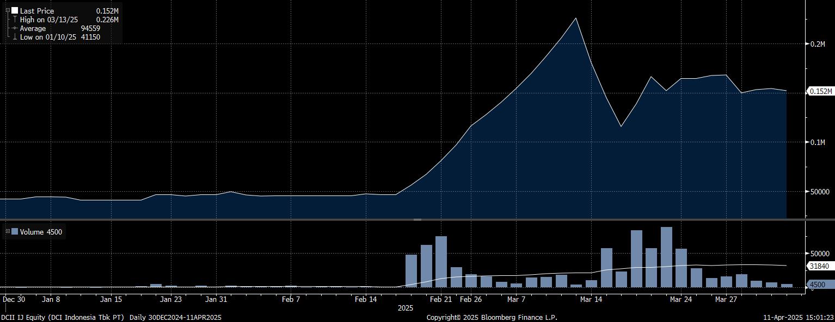Click the blue-gray Volume color swatch
The height and width of the screenshot is (322, 835).
pos(15,232)
